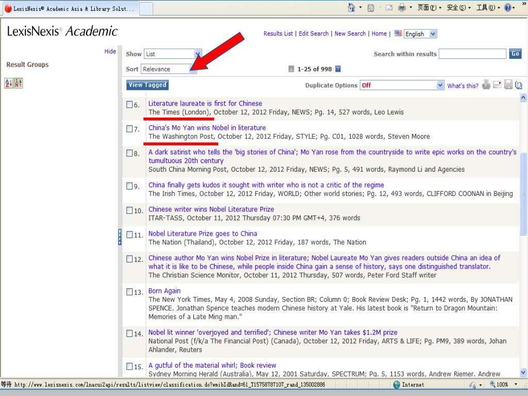Click the RSS feeds icon
The image size is (528, 396).
point(371,8)
